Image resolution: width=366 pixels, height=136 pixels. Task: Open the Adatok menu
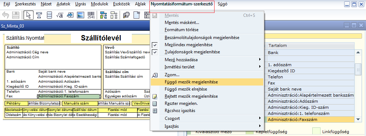(63, 4)
